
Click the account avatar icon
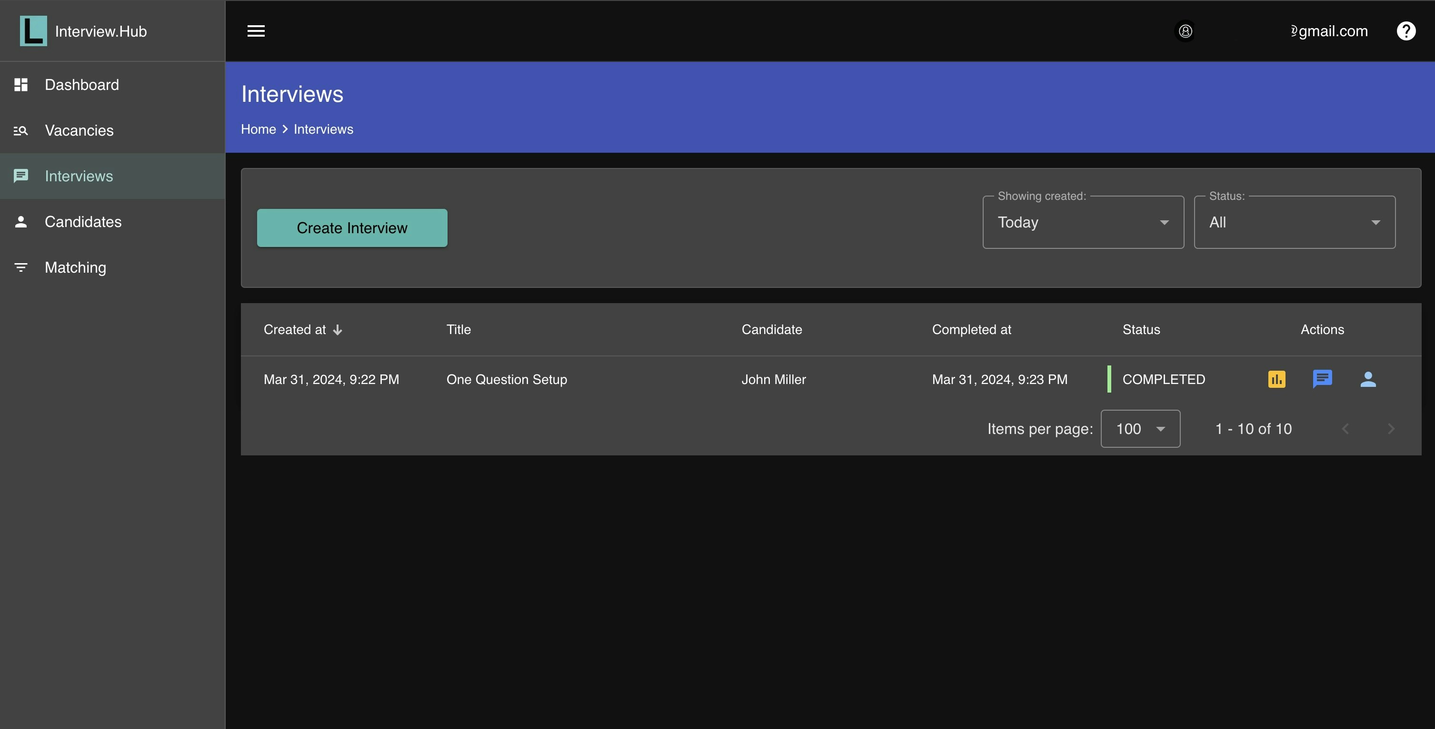(x=1185, y=31)
